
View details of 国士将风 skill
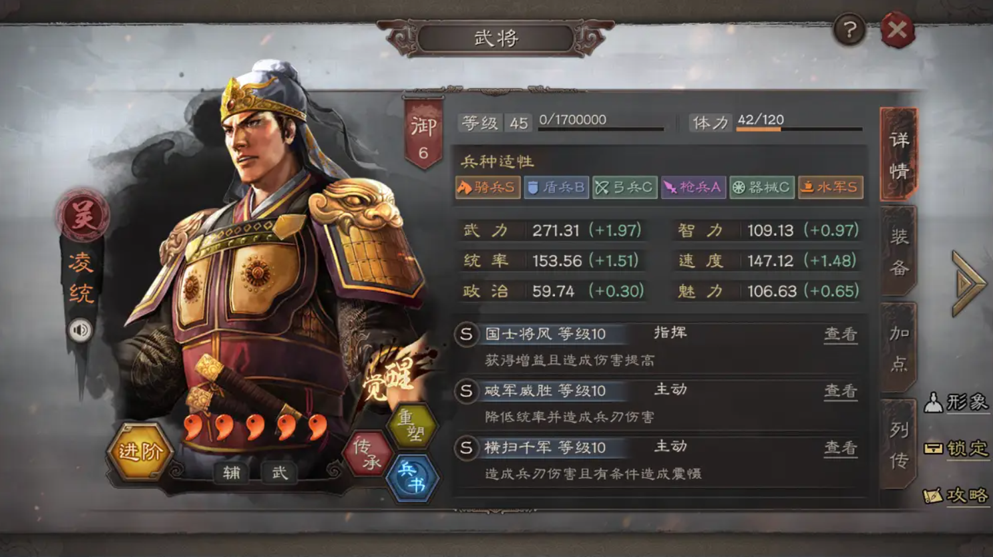(841, 334)
